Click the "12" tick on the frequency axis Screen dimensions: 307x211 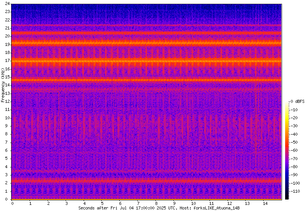7,102
